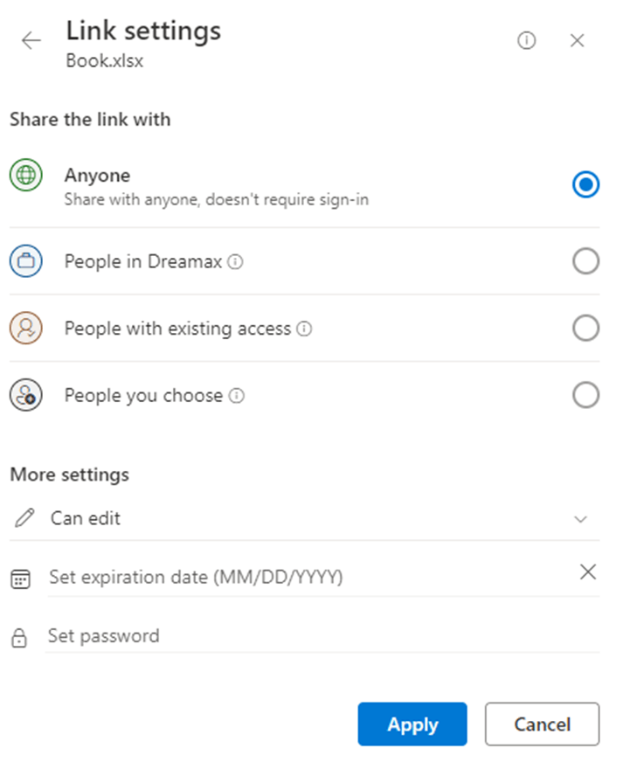Image resolution: width=623 pixels, height=776 pixels.
Task: Focus the Set expiration date field
Action: [x=312, y=578]
